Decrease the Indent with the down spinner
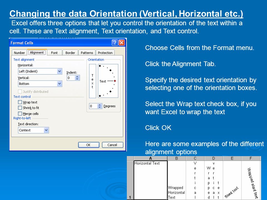This screenshot has height=200, width=267. [77, 79]
